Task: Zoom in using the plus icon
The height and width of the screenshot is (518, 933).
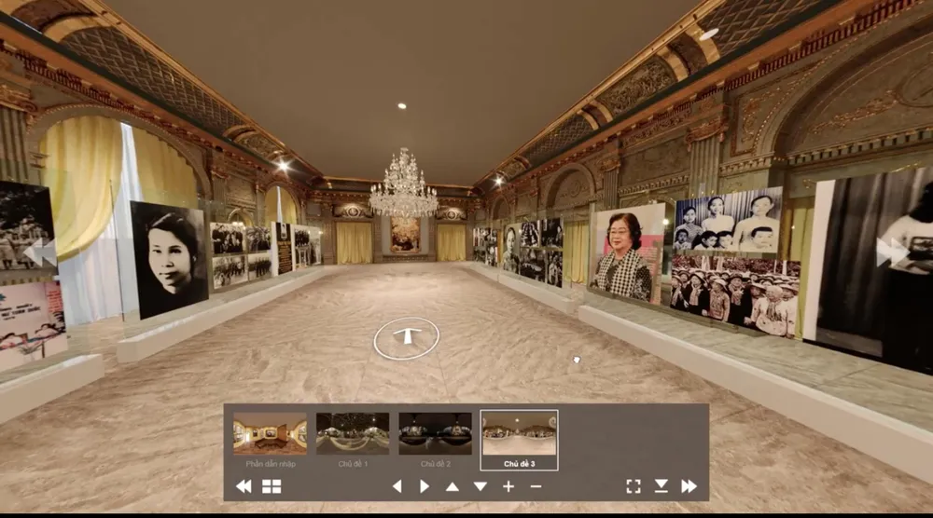Action: click(x=508, y=486)
